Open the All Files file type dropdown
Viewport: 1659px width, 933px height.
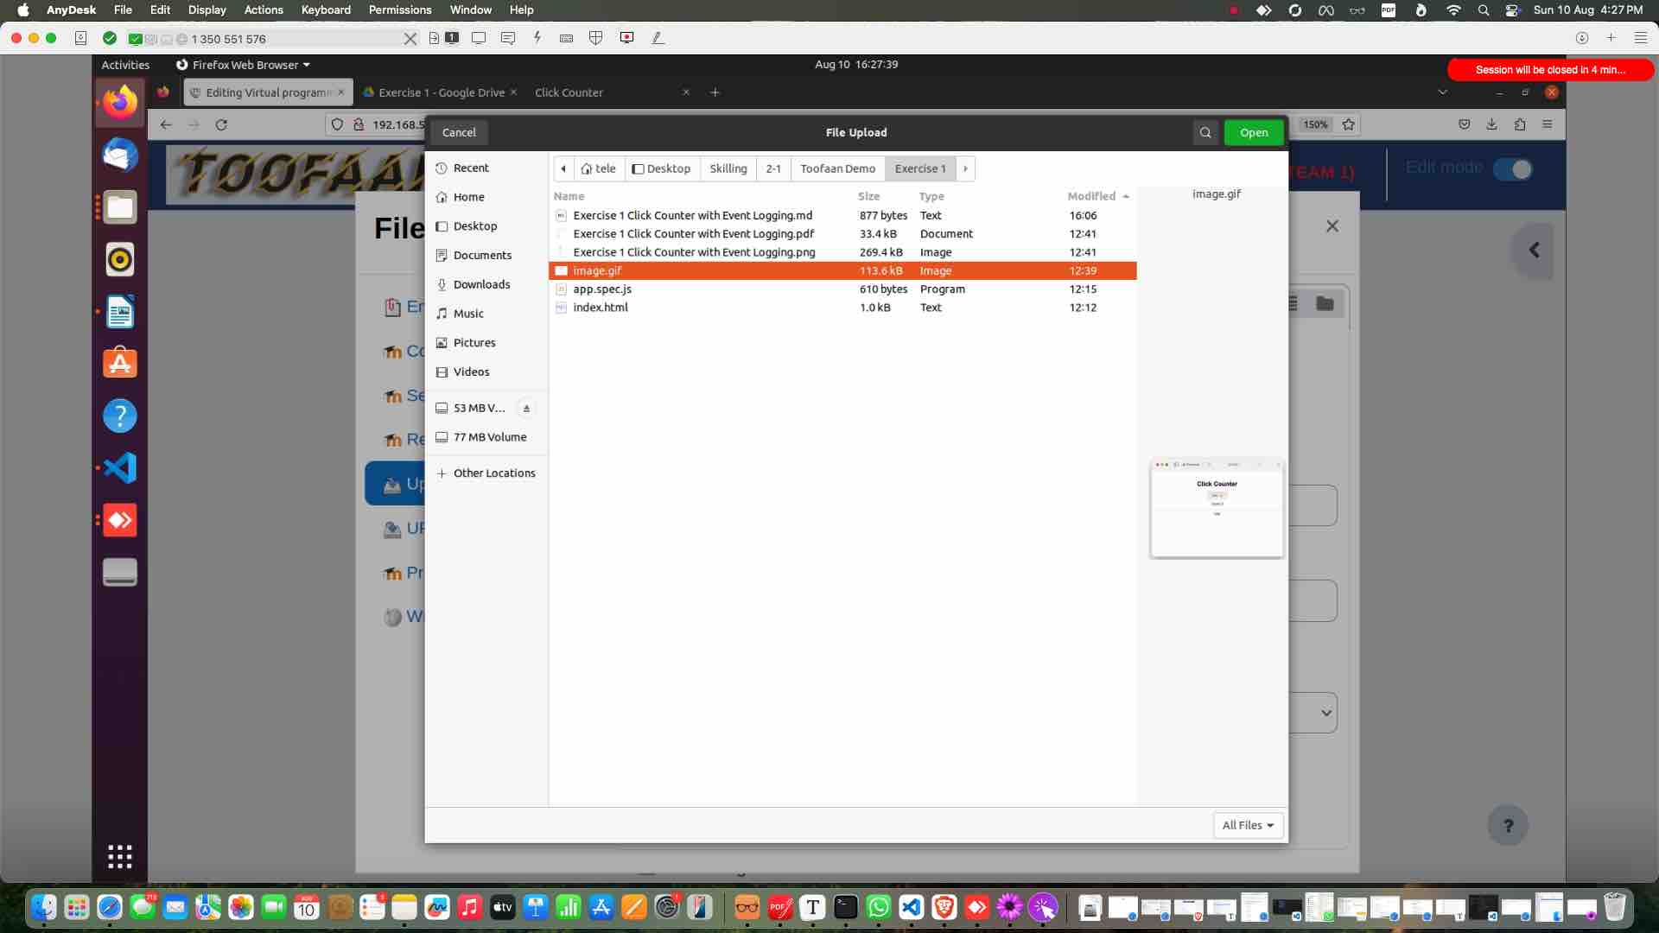click(1248, 825)
